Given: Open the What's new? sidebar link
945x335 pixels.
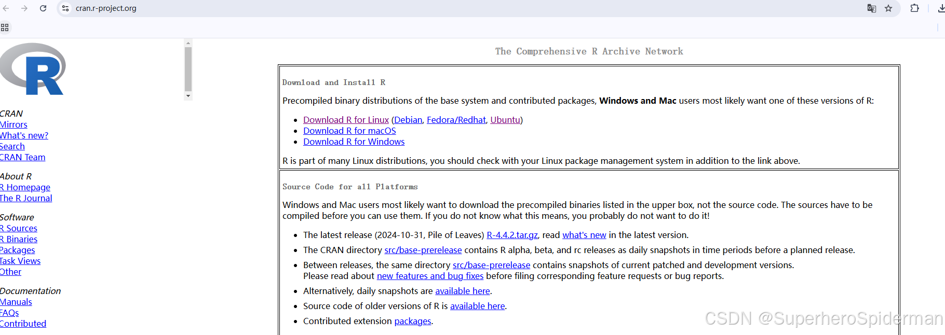Looking at the screenshot, I should [x=24, y=135].
